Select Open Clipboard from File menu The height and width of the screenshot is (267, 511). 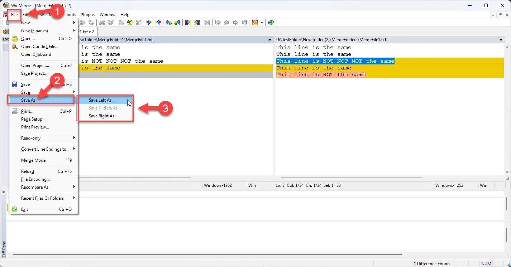[44, 54]
